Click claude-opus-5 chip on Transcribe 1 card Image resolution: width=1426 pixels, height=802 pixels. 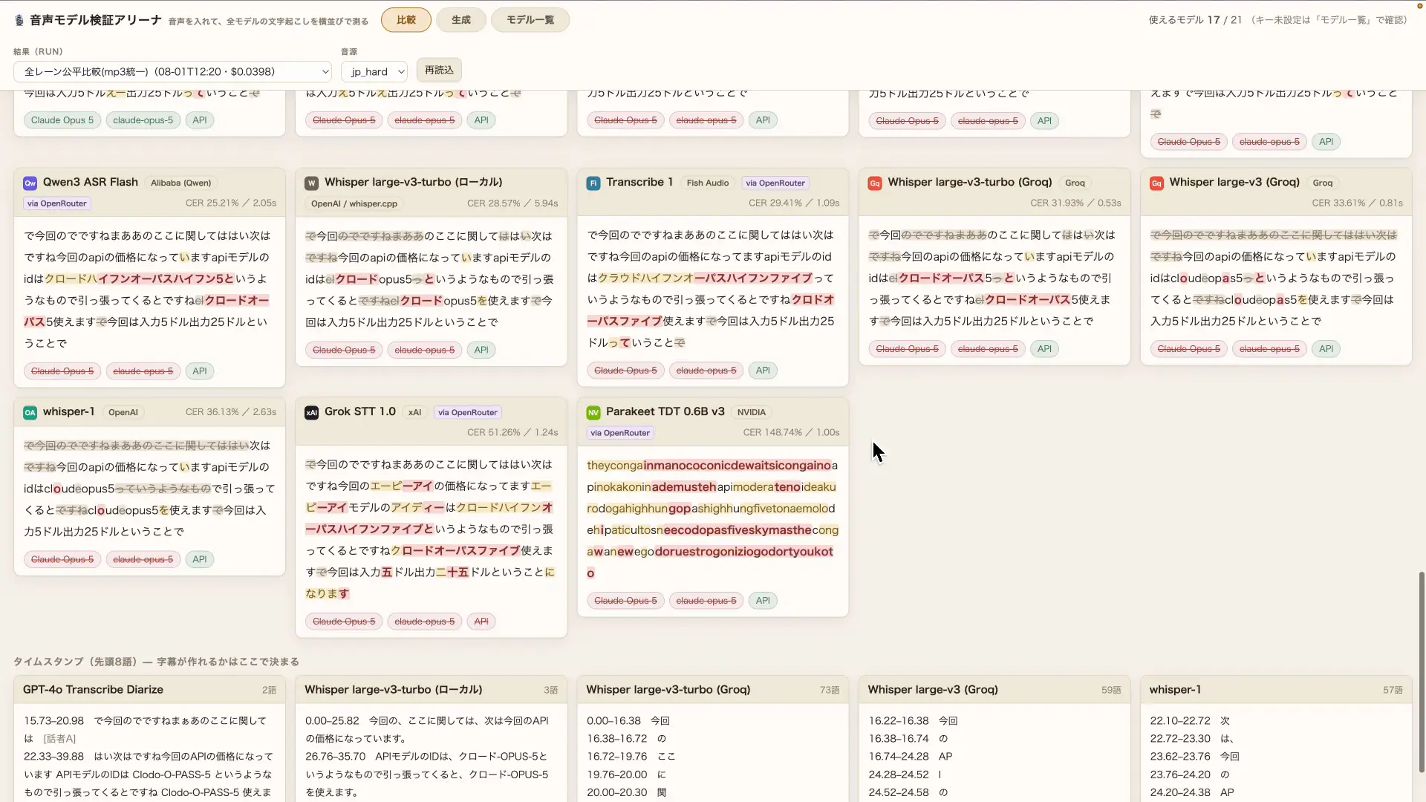tap(706, 371)
